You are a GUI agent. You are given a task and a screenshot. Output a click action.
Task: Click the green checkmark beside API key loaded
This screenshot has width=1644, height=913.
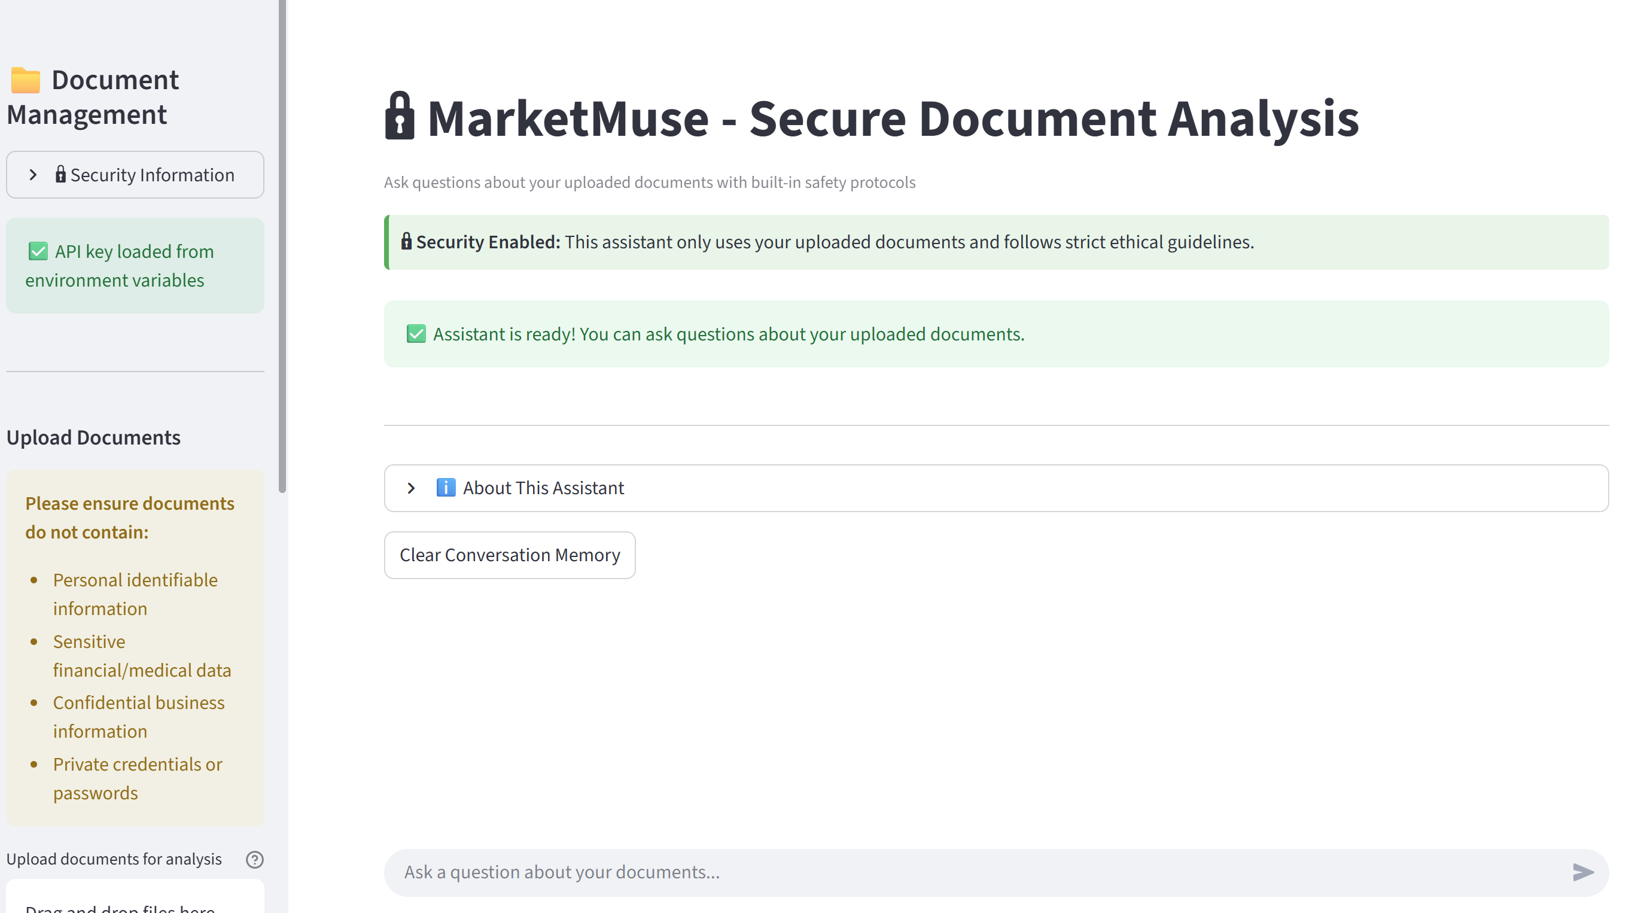pos(38,251)
